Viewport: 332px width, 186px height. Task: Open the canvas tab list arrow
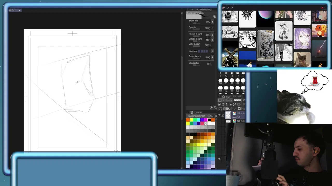pos(181,10)
